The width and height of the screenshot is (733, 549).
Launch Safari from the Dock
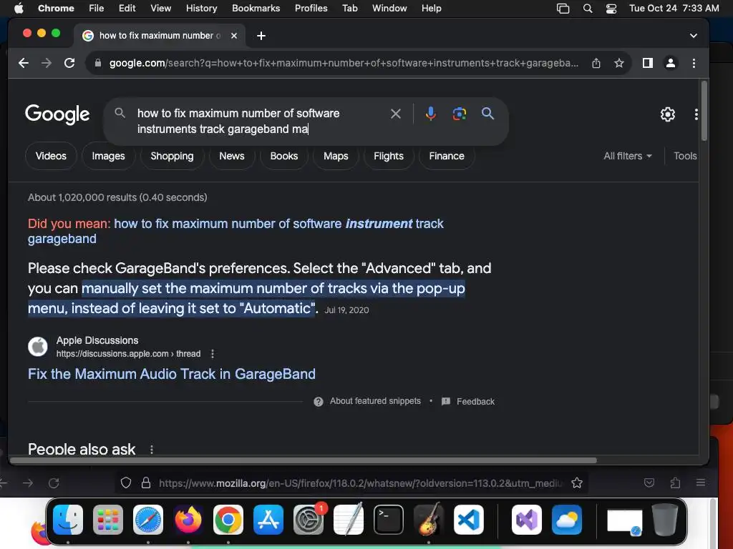click(x=148, y=520)
